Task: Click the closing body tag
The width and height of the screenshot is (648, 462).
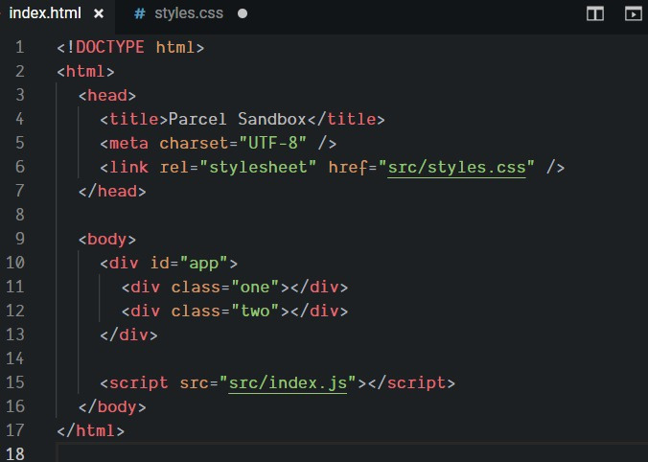Action: click(112, 407)
